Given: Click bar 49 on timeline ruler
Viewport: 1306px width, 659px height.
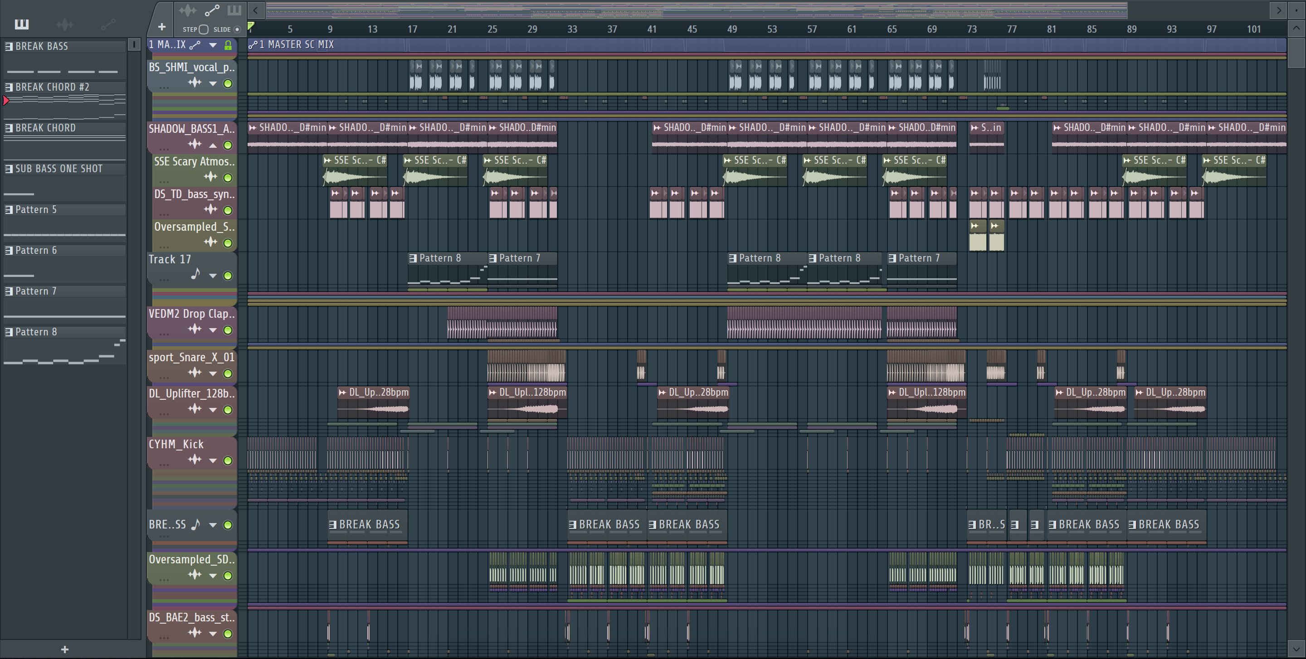Looking at the screenshot, I should point(731,29).
